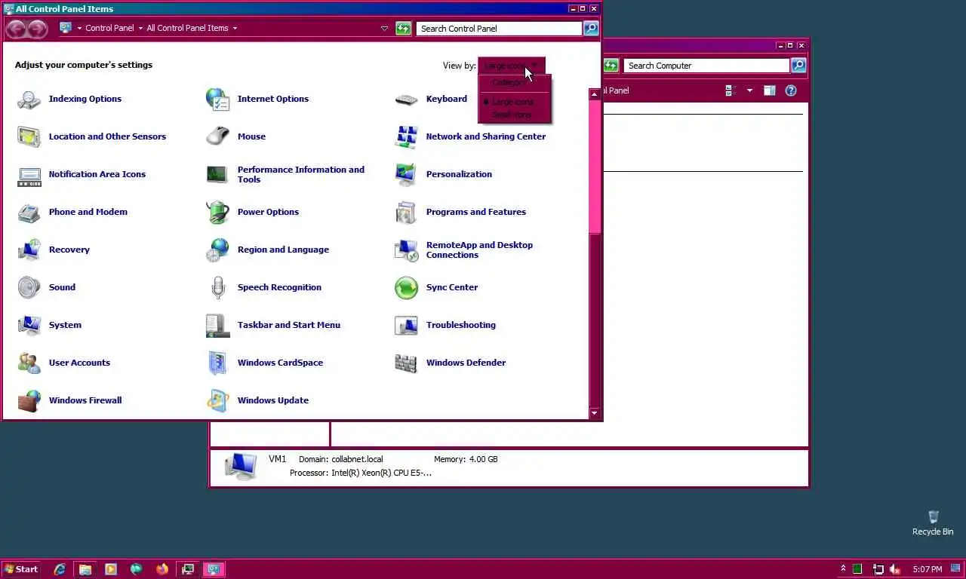966x579 pixels.
Task: Click the Mouse settings icon
Action: (x=217, y=136)
